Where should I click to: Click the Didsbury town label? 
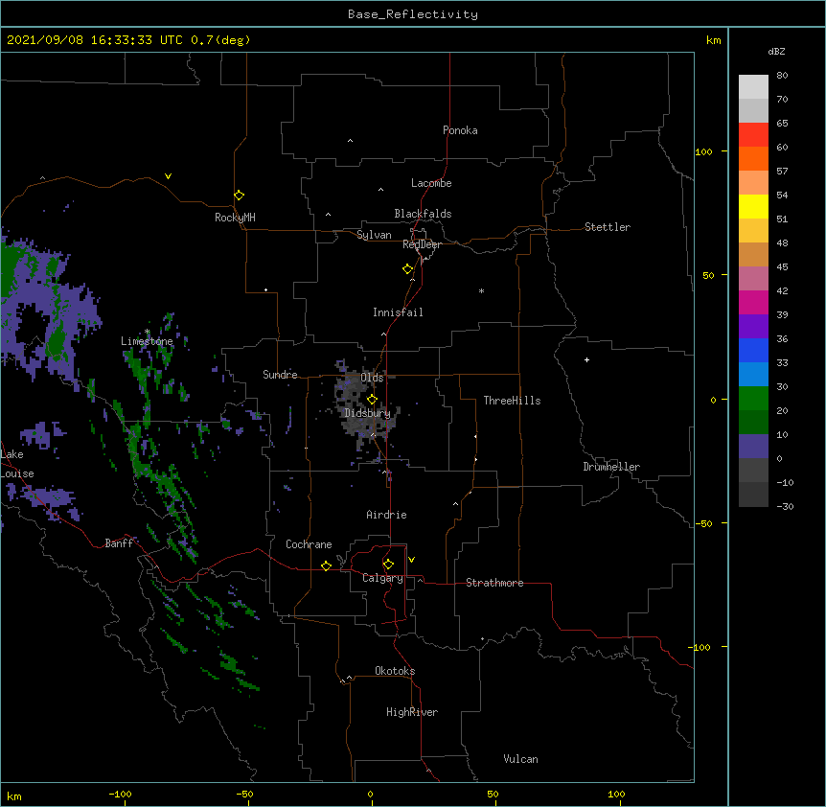click(368, 413)
